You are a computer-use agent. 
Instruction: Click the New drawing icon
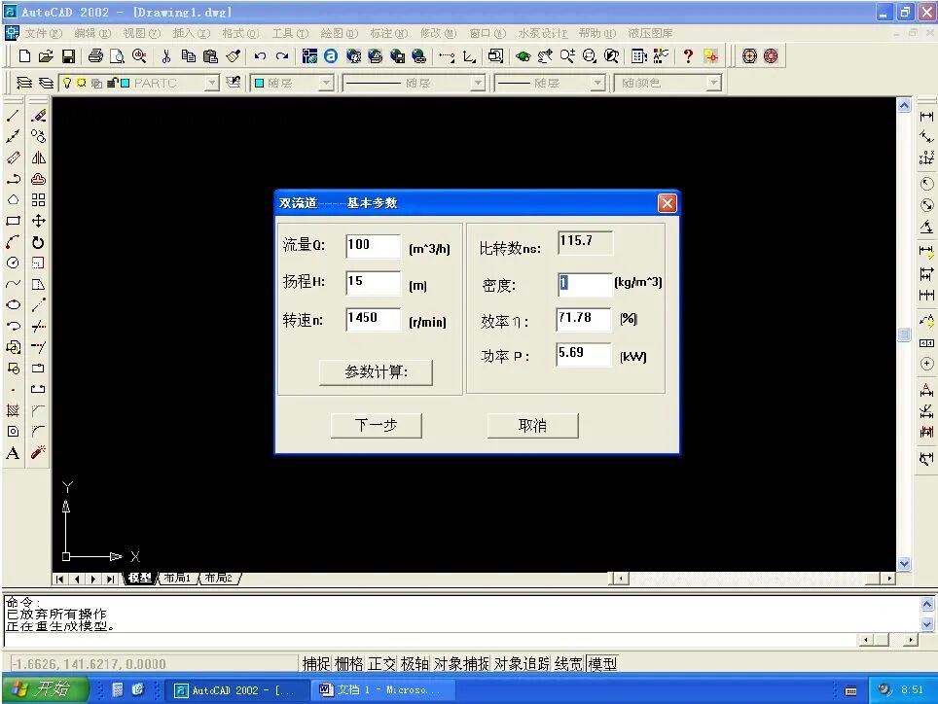[x=24, y=56]
